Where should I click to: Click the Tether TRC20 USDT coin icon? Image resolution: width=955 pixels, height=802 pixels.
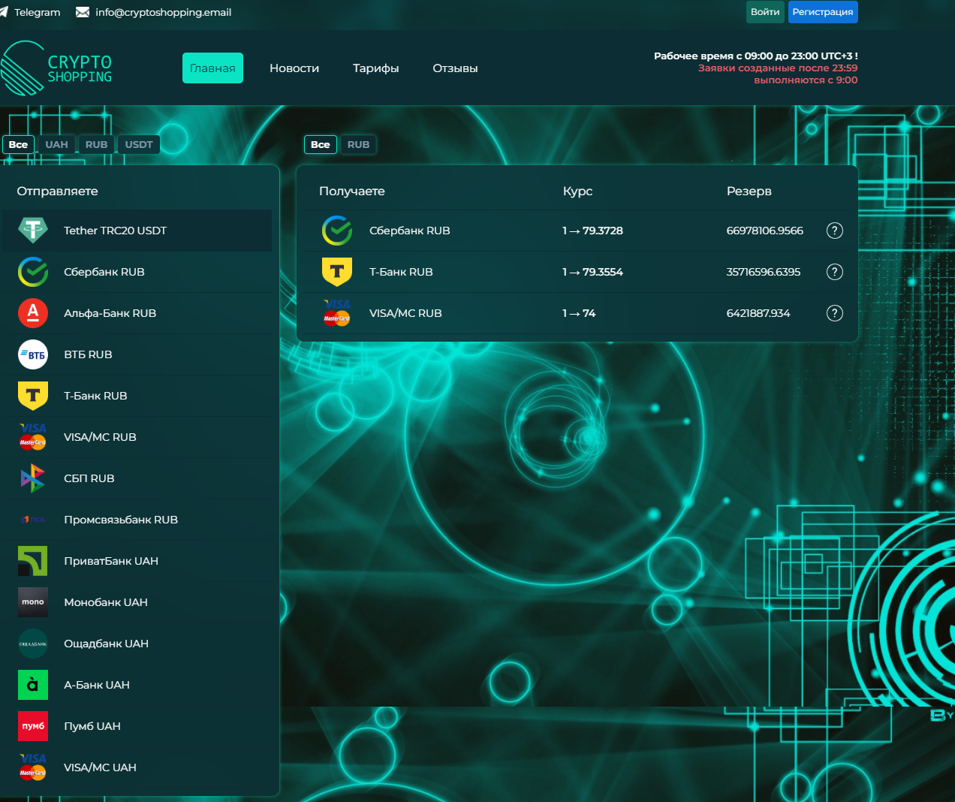(33, 231)
